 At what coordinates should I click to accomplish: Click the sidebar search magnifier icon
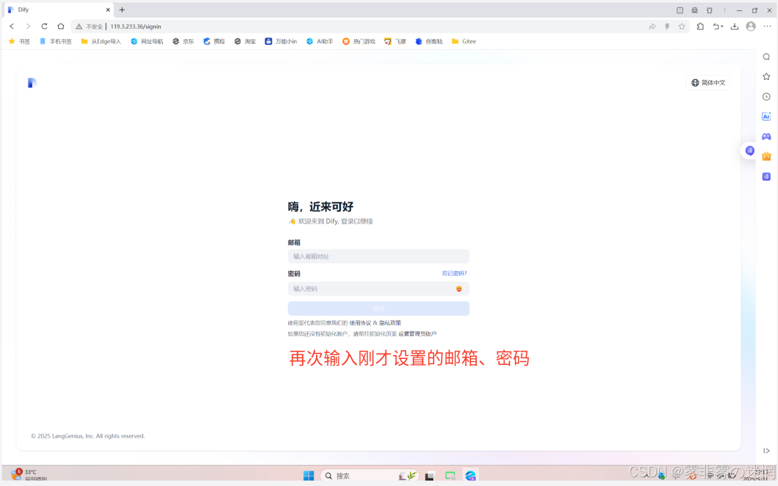(x=766, y=57)
